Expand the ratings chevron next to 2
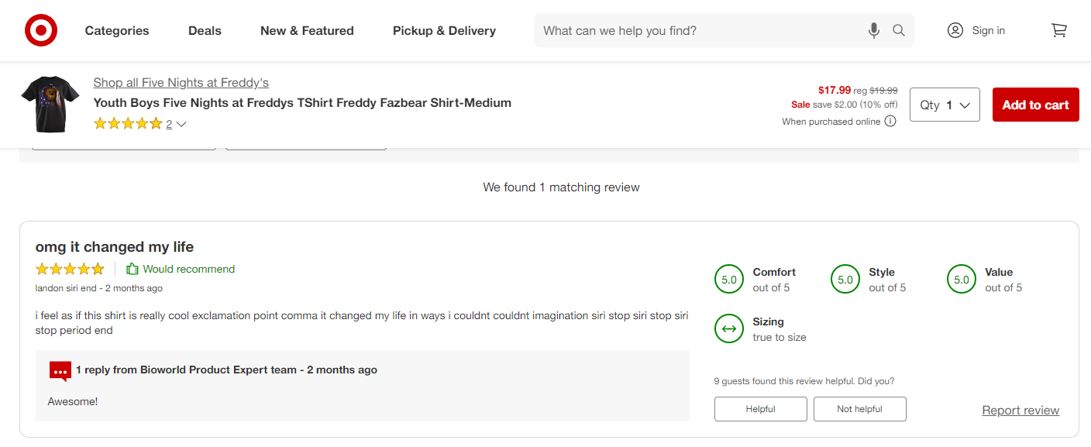This screenshot has width=1091, height=447. tap(181, 124)
